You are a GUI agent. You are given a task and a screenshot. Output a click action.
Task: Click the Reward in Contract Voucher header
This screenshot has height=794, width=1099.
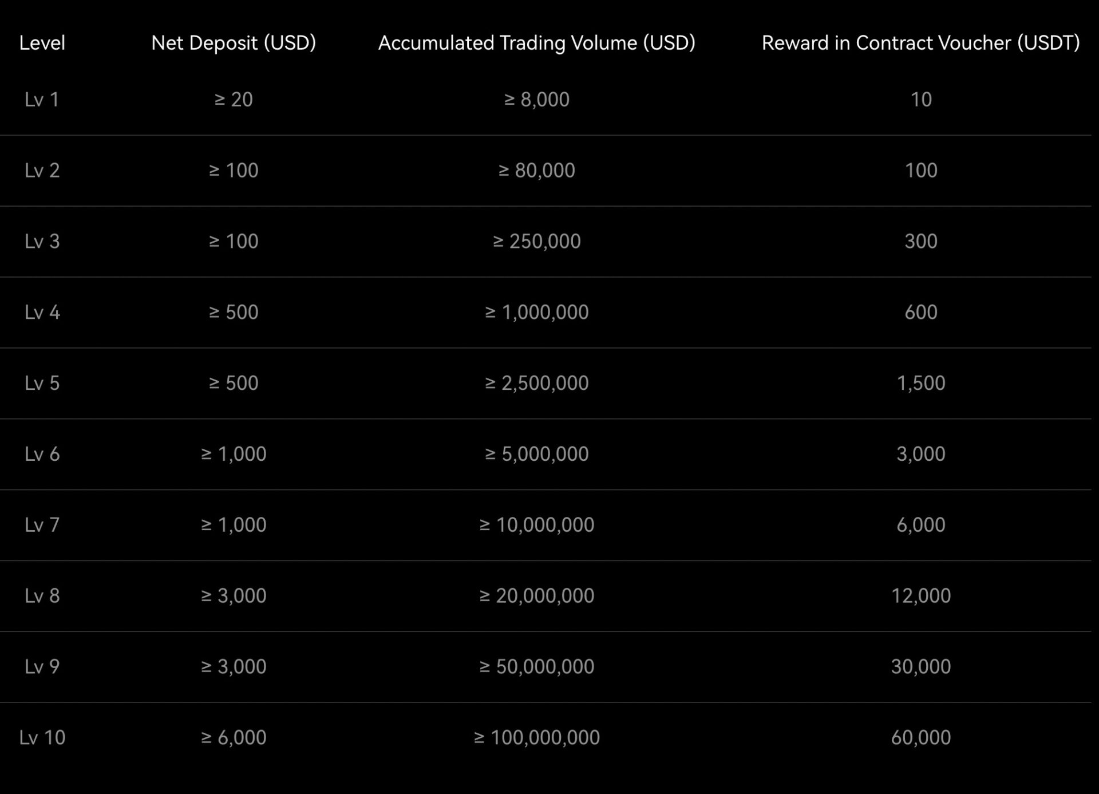pos(921,43)
